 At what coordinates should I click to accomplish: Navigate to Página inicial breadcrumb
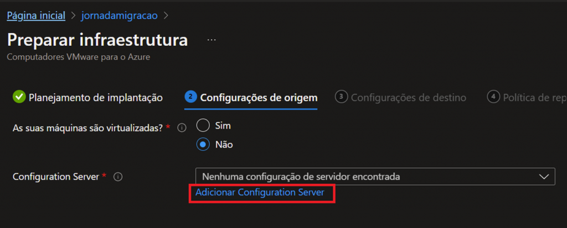tap(36, 15)
